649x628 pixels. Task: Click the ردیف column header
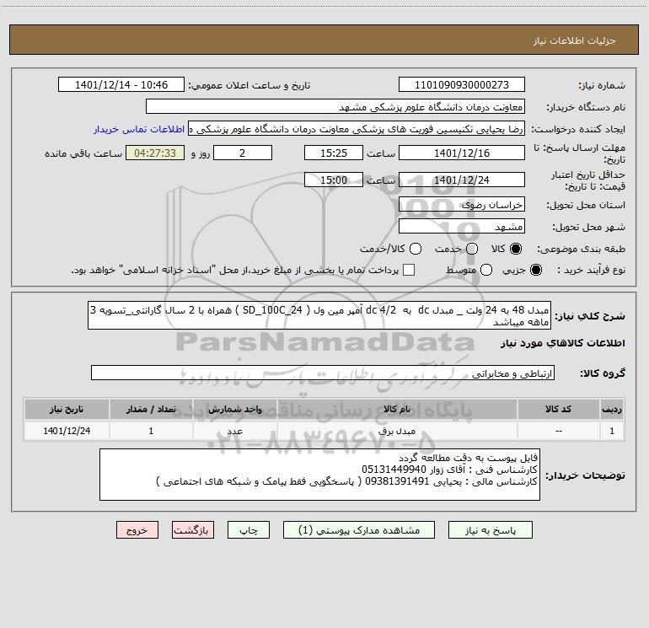[x=612, y=410]
